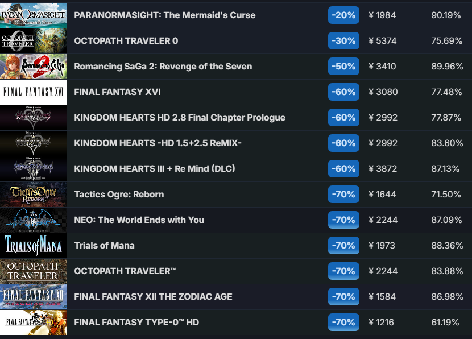The width and height of the screenshot is (472, 339).
Task: Click the Tactics Ogre: Reborn thumbnail
Action: (33, 195)
